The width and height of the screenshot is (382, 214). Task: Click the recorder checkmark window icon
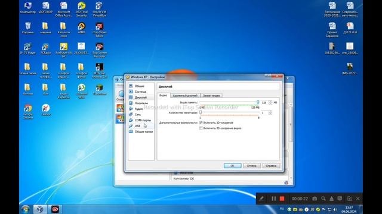click(350, 199)
